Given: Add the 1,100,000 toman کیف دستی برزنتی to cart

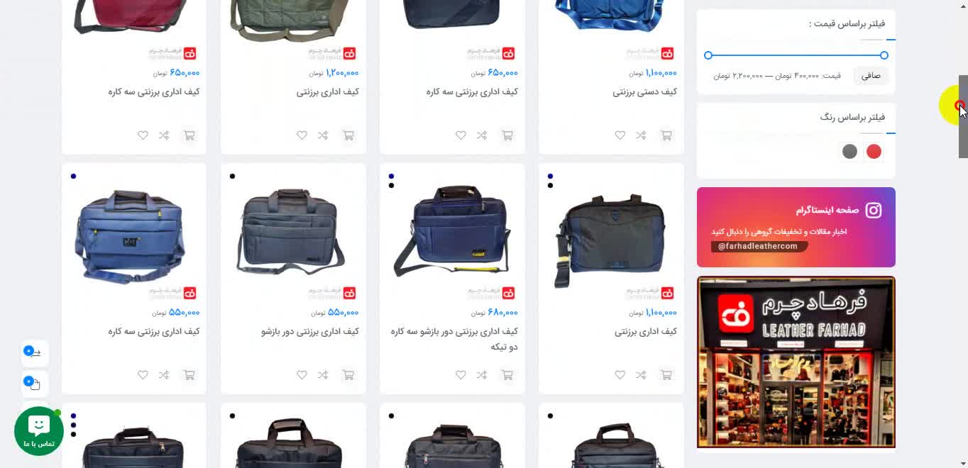Looking at the screenshot, I should pyautogui.click(x=666, y=135).
